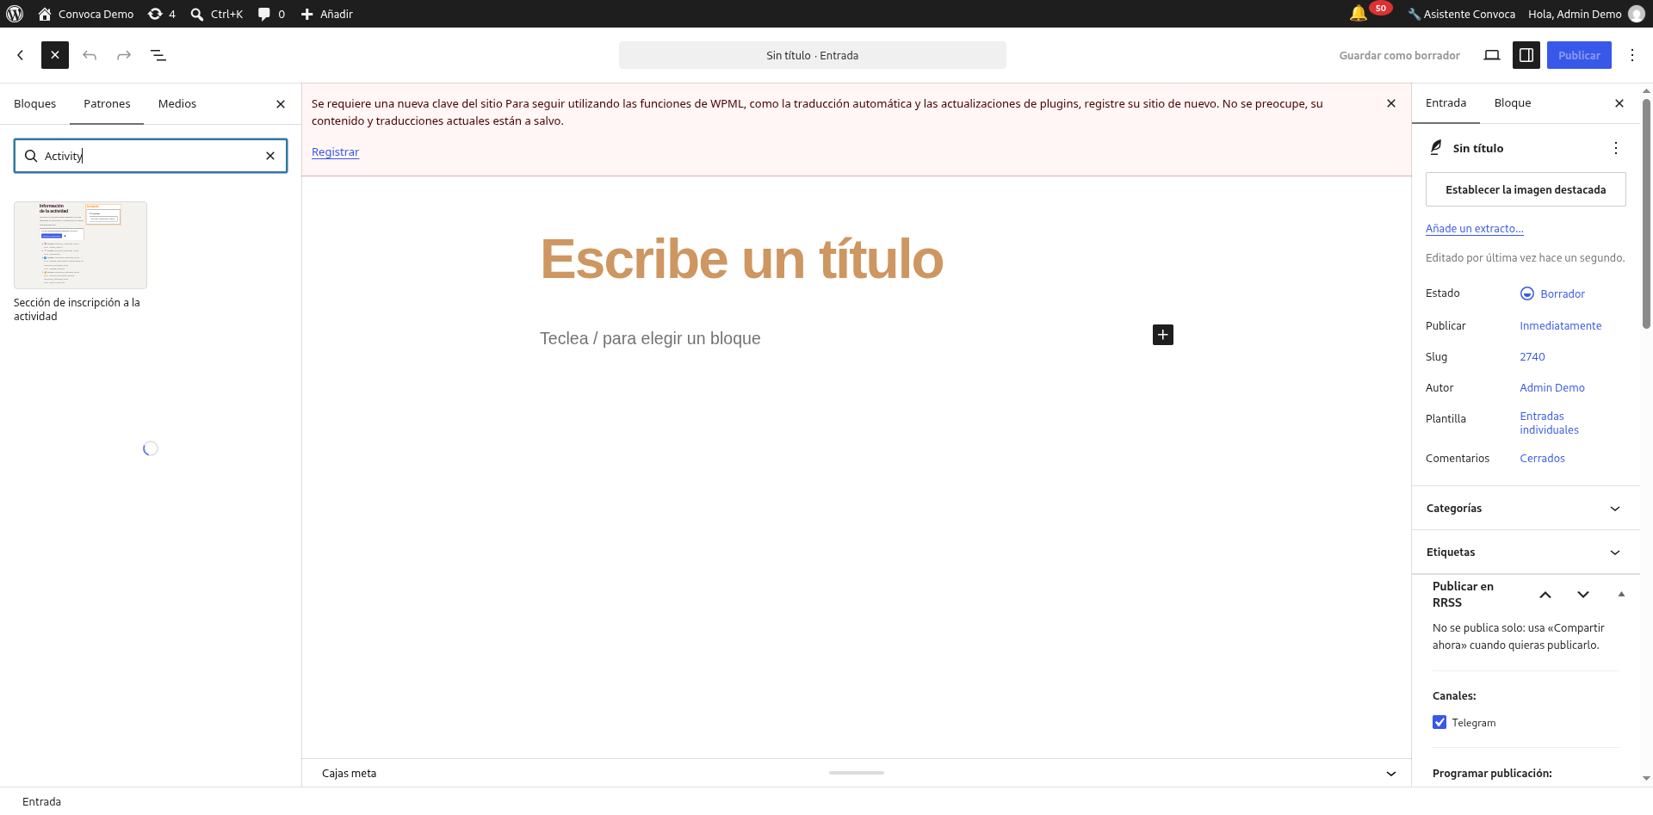Open Convoca Demo site home
Screen dimensions: 1653x815
coord(86,14)
